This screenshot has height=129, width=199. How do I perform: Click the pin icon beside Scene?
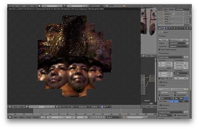click(160, 32)
